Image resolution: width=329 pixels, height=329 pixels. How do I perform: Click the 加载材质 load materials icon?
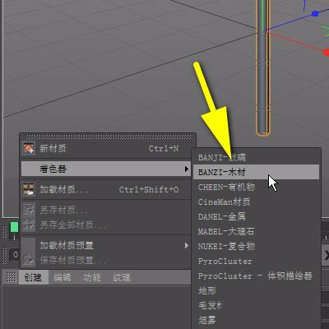coord(29,190)
